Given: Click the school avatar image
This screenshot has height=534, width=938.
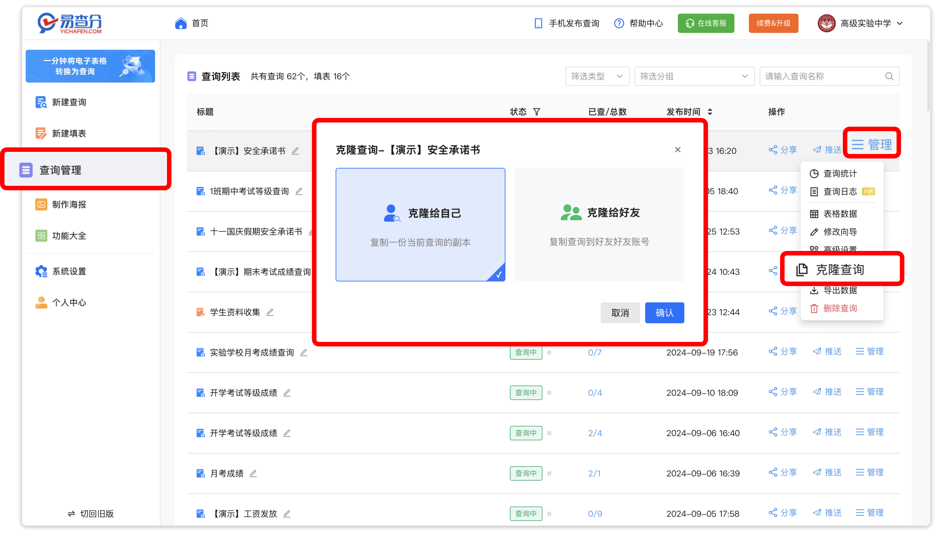Looking at the screenshot, I should click(x=826, y=23).
